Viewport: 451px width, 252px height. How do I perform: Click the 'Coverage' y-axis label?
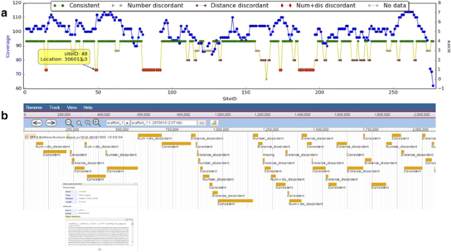point(8,46)
